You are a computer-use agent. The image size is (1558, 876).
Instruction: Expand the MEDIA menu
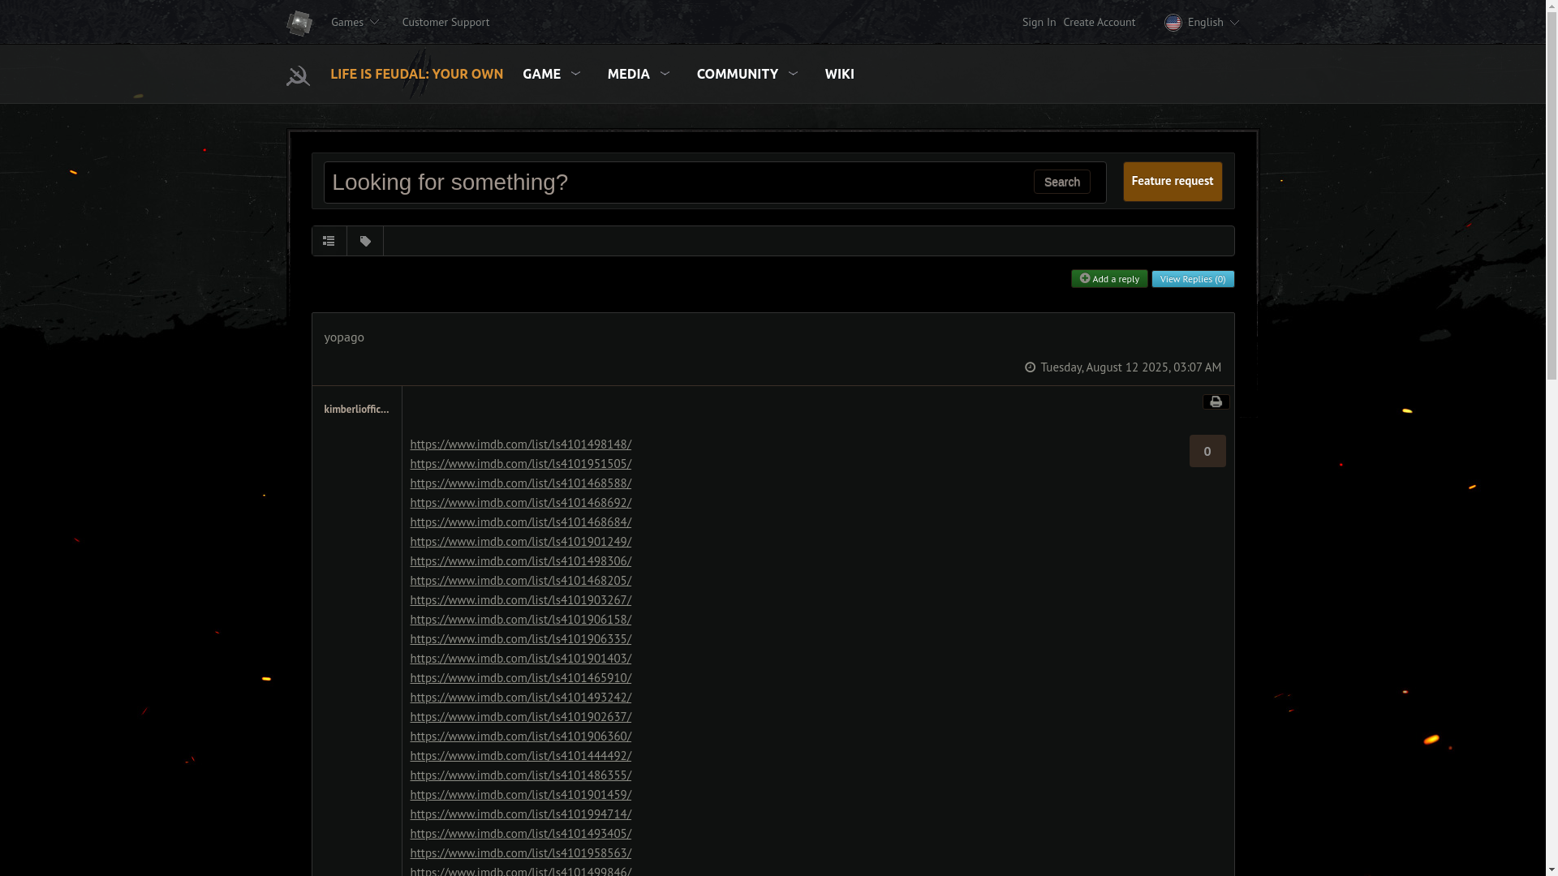(x=639, y=74)
